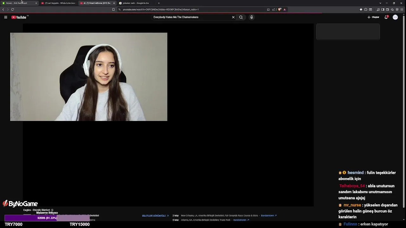Open Bandsintown link for New Orleans show
This screenshot has height=228, width=406.
coord(269,216)
